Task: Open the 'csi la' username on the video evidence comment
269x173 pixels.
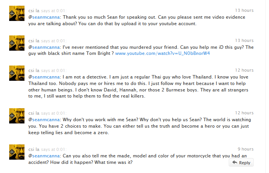Action: click(x=34, y=10)
